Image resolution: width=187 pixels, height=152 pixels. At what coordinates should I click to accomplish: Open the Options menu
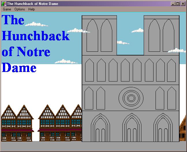[x=20, y=9]
